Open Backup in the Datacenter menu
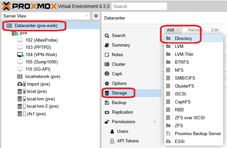227x148 pixels. pos(131,103)
